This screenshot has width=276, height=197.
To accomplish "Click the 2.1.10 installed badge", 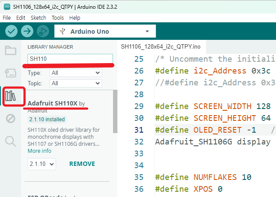I will pos(47,120).
